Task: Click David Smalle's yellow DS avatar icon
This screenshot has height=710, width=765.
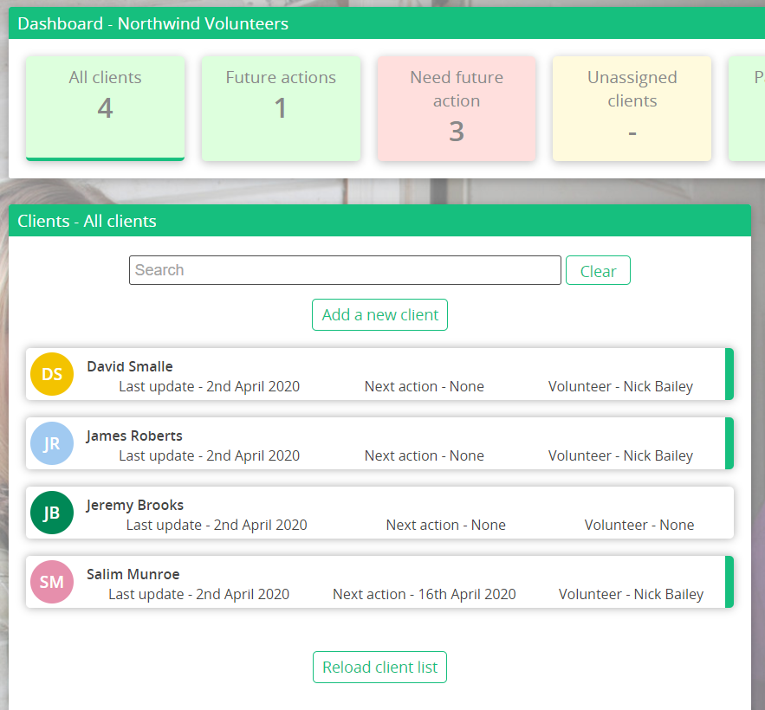Action: [x=52, y=374]
